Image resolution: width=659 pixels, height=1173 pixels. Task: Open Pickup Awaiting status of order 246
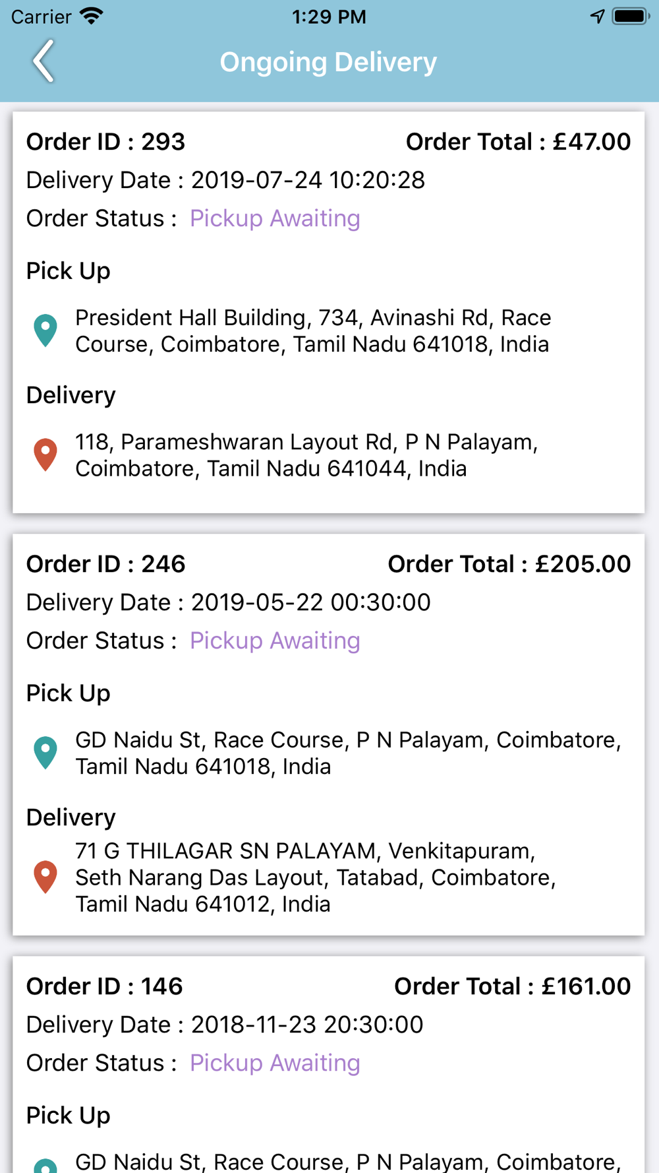tap(275, 641)
